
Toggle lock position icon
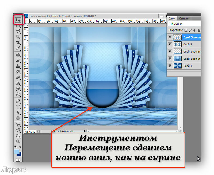coord(195,30)
